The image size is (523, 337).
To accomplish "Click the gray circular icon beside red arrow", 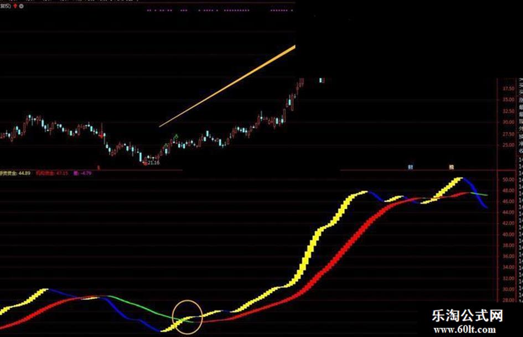I will [21, 6].
